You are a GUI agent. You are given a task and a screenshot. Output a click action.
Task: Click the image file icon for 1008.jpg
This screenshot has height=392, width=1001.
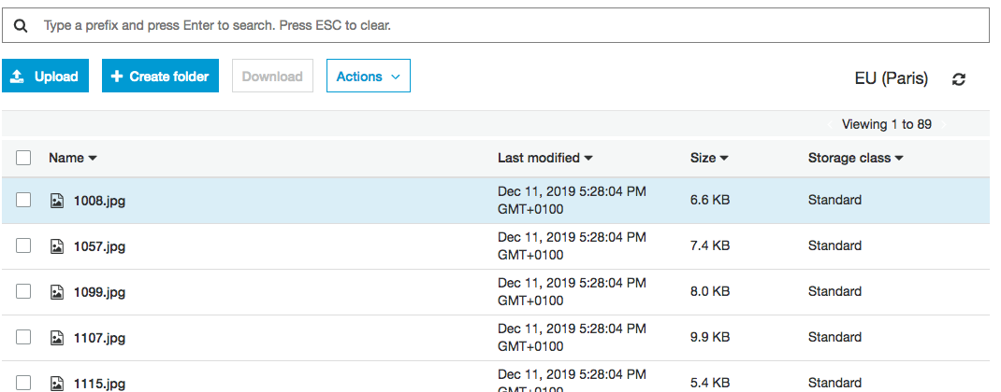click(56, 200)
